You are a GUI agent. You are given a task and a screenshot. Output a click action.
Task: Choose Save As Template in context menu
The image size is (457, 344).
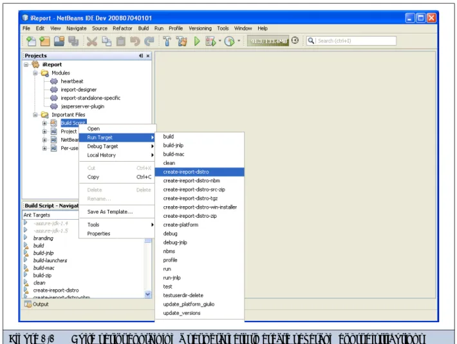tap(117, 212)
